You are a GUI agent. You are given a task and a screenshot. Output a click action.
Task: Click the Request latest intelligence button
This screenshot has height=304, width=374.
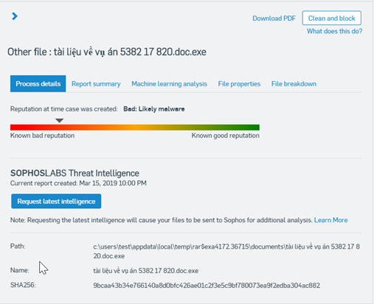tap(56, 201)
